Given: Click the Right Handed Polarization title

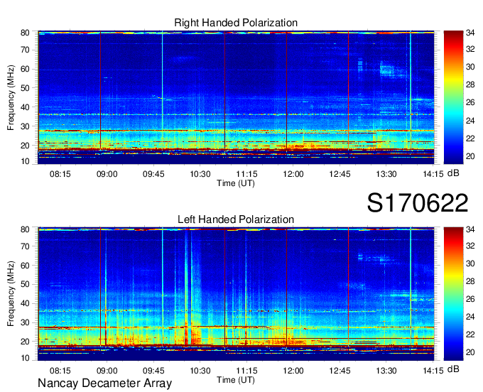Looking at the screenshot, I should click(x=236, y=23).
